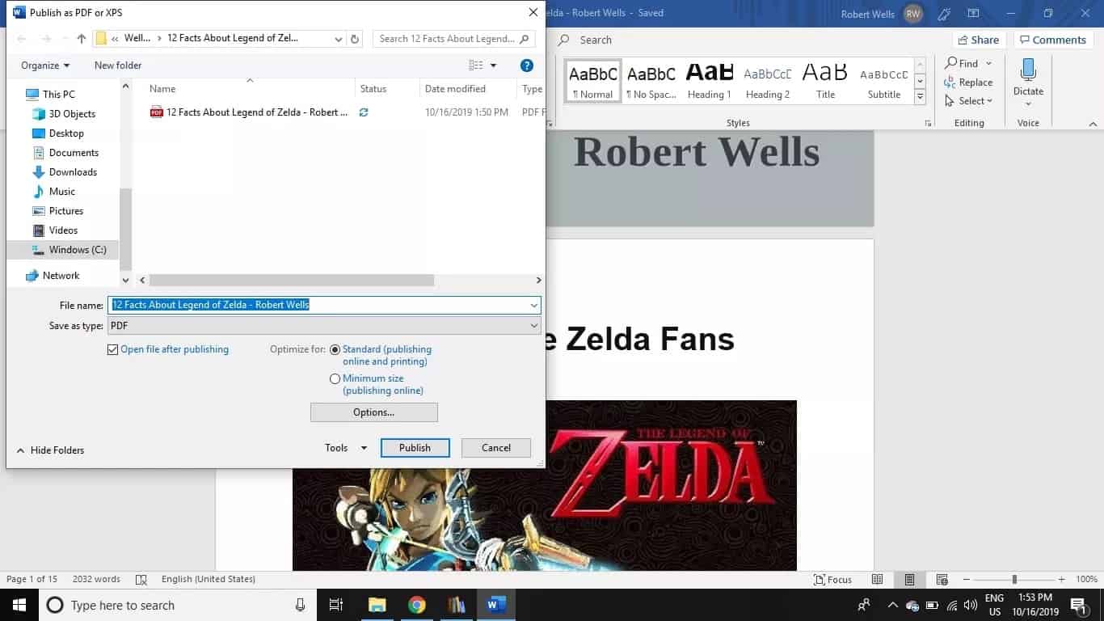Open the Organize dropdown menu
The width and height of the screenshot is (1104, 621).
pos(45,65)
